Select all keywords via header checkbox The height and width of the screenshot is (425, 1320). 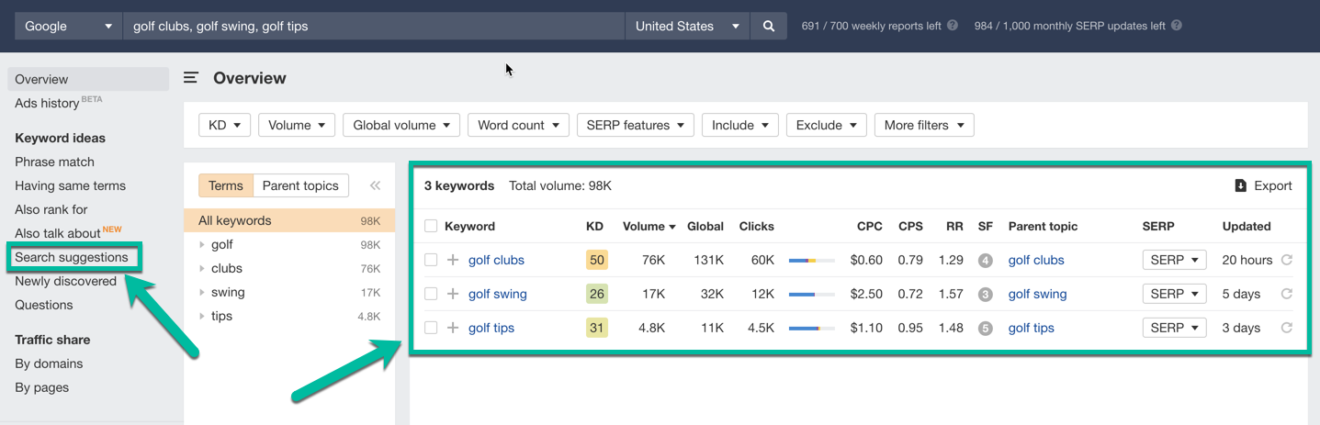coord(431,226)
